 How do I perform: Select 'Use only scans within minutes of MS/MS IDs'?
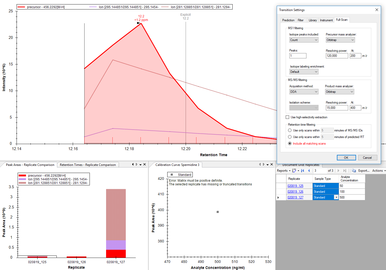coord(290,130)
